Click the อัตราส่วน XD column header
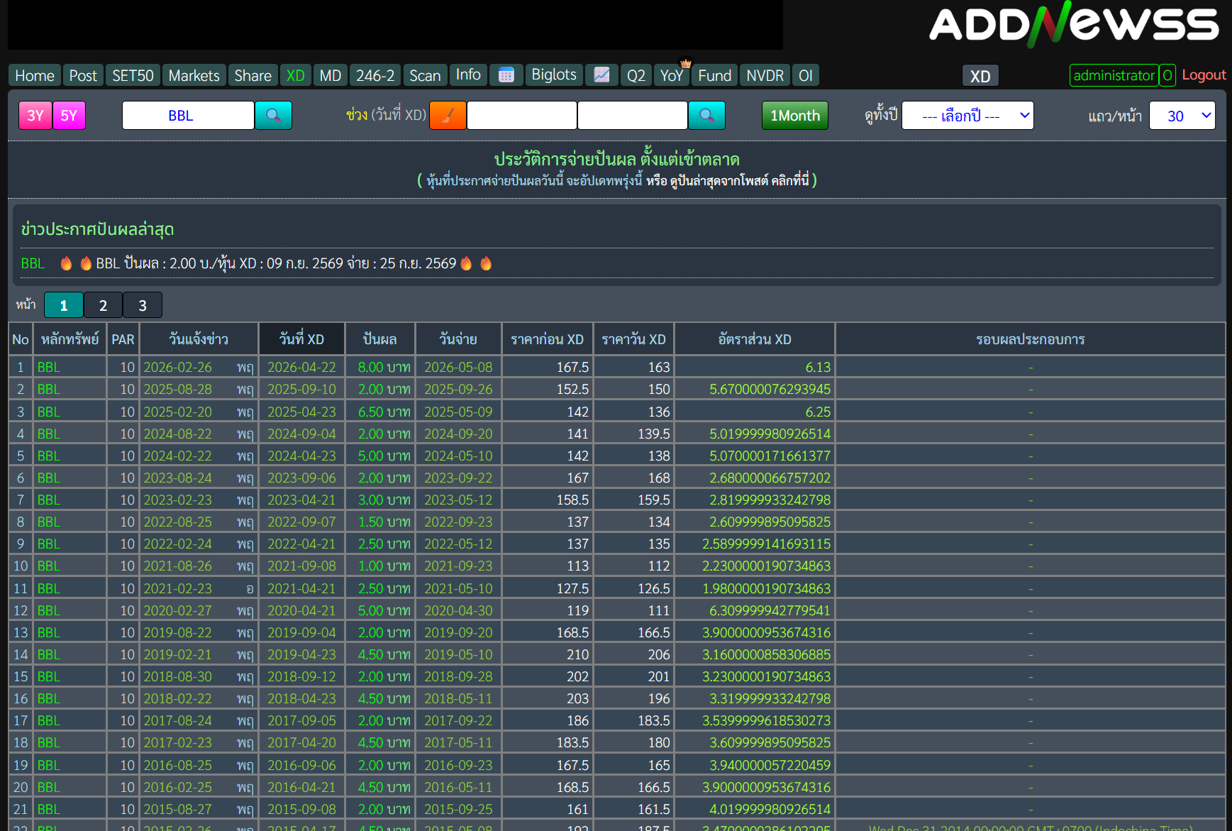Viewport: 1232px width, 831px height. [755, 339]
